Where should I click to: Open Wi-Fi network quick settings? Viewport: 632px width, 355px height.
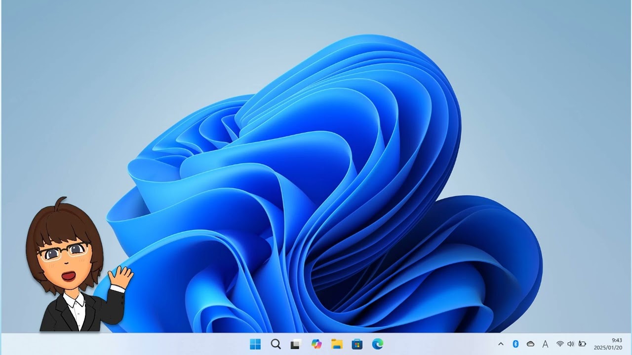point(560,344)
